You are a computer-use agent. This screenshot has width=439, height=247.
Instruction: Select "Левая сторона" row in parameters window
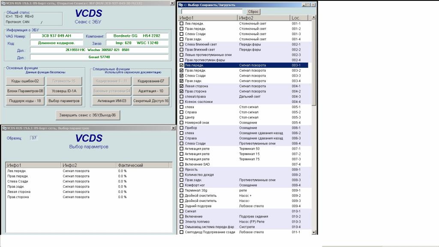88,192
